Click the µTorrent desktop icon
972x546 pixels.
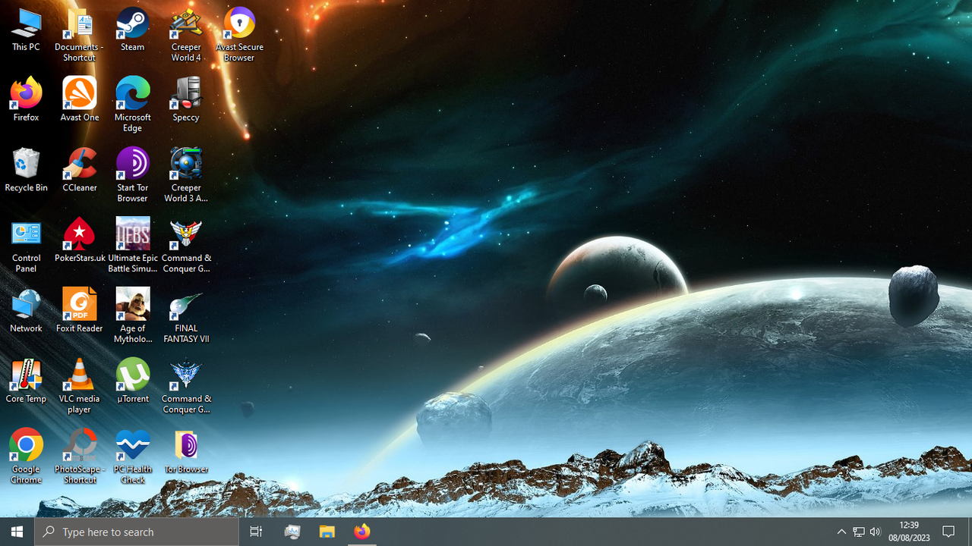132,381
